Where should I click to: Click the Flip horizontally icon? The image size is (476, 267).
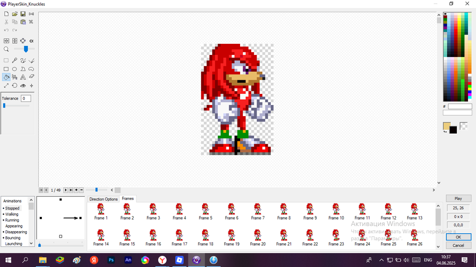[x=6, y=41]
